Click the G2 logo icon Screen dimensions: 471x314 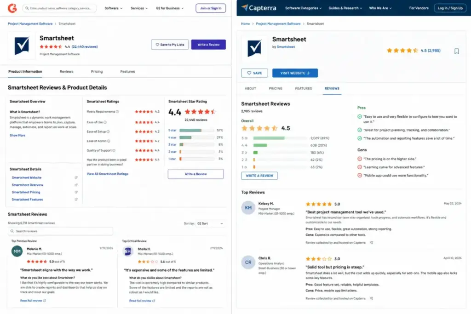tap(12, 8)
